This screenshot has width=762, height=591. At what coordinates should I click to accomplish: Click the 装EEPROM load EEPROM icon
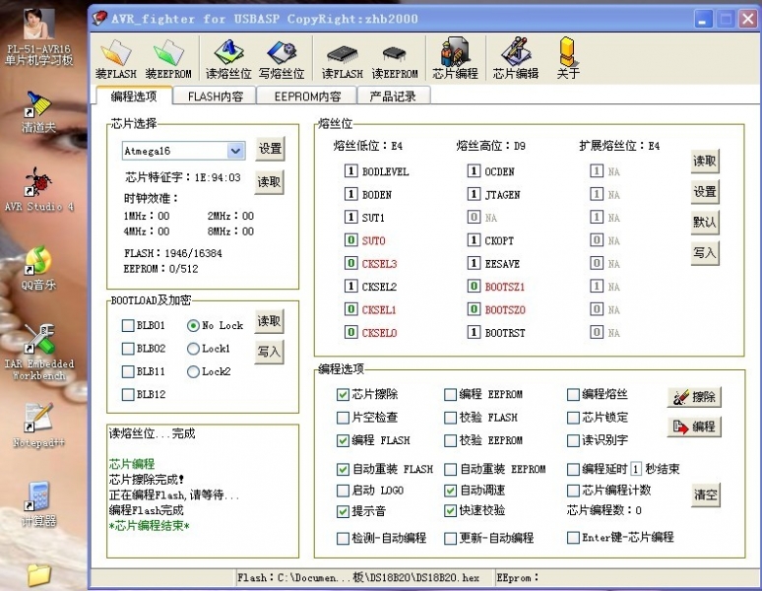pyautogui.click(x=168, y=59)
